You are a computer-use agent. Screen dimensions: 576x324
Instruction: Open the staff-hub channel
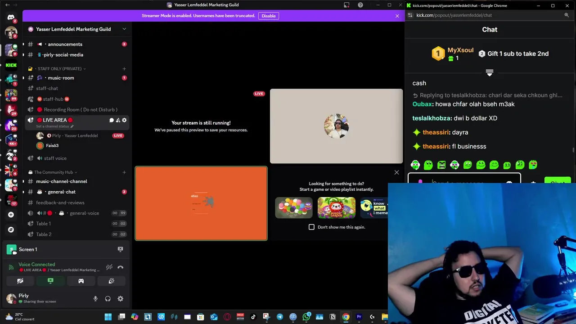[77, 99]
